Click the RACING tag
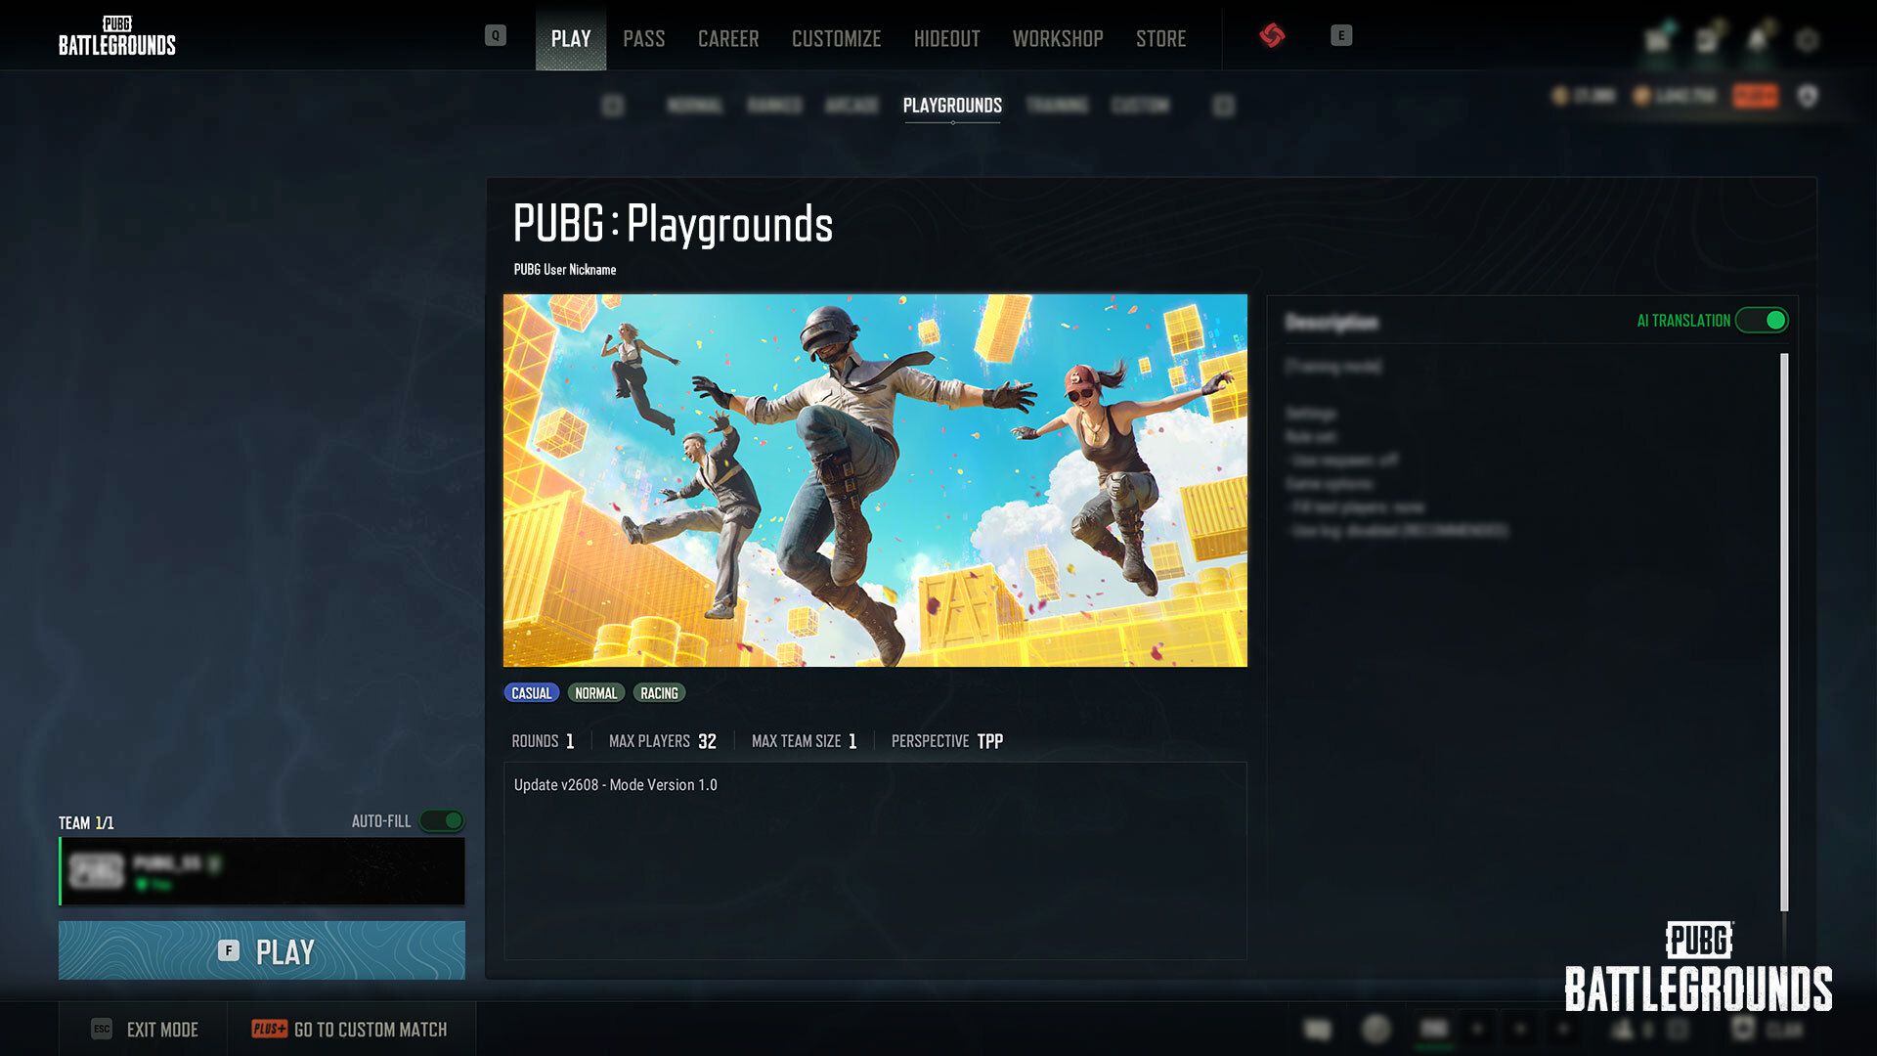Screen dimensions: 1877x1056 660,693
